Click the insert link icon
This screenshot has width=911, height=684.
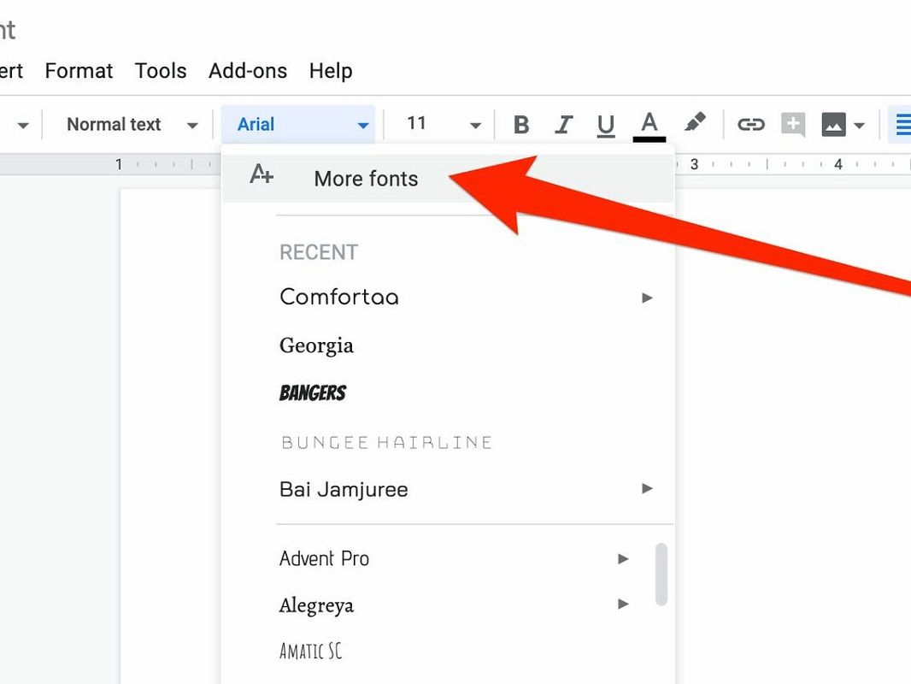point(750,125)
